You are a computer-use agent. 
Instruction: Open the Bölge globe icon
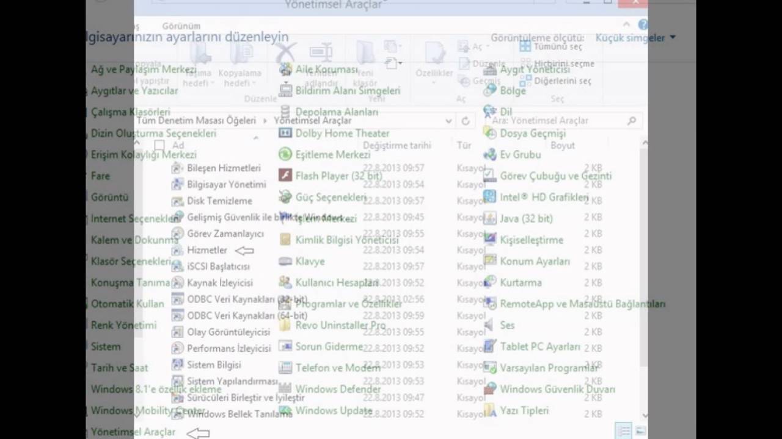489,90
